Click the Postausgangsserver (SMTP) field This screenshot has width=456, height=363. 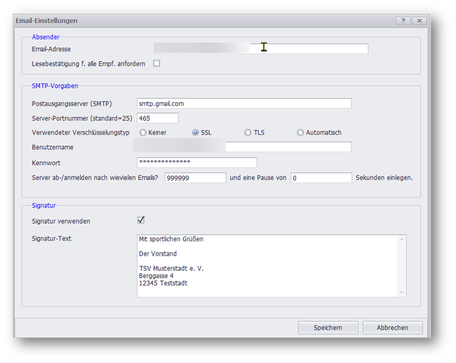(244, 104)
